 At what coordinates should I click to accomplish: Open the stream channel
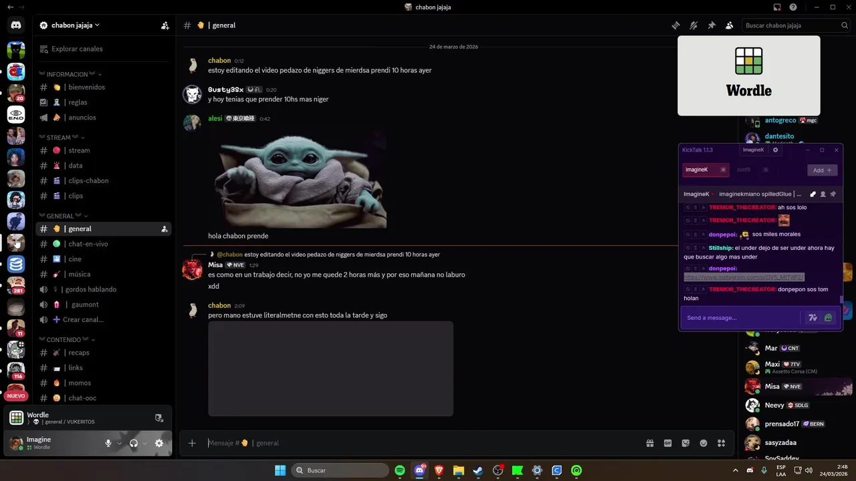click(x=103, y=150)
